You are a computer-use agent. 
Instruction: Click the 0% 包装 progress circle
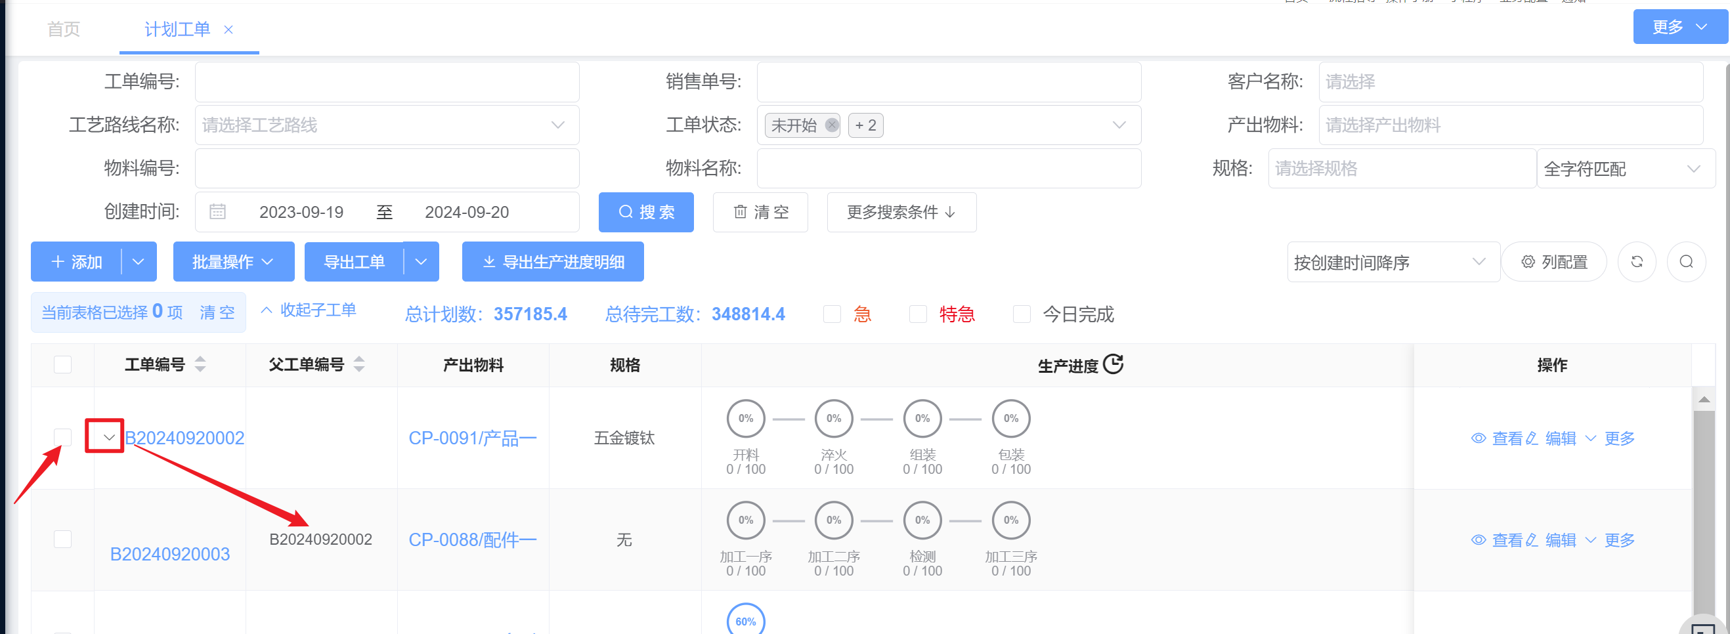click(1010, 419)
